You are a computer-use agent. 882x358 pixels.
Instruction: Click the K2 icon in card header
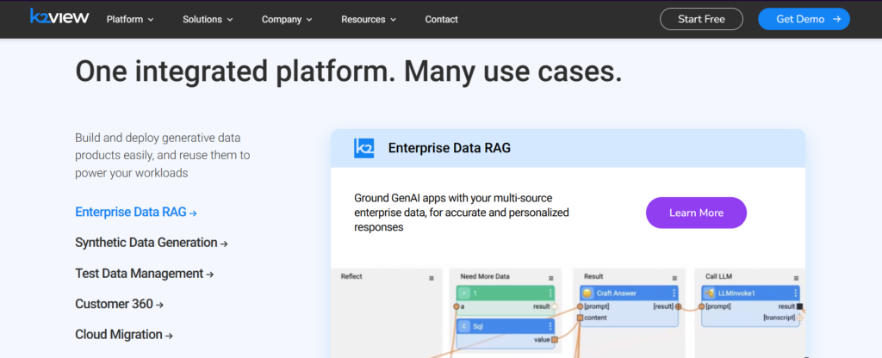point(364,148)
